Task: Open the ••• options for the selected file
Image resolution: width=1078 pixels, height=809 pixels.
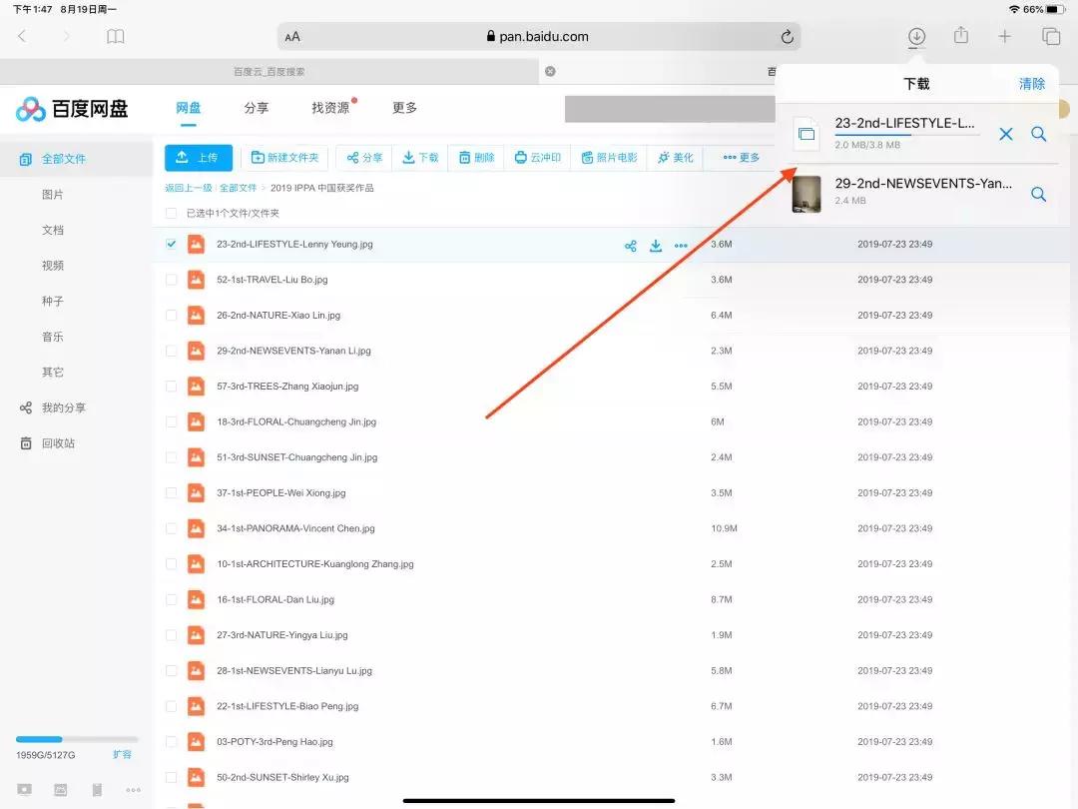Action: tap(681, 245)
